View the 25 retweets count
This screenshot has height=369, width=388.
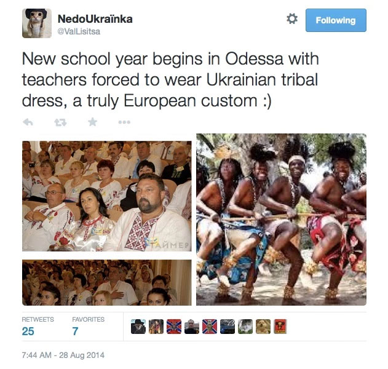tap(28, 331)
